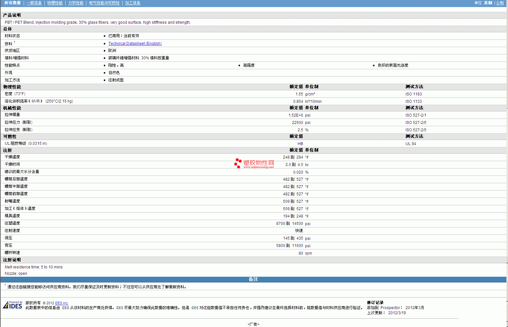Select 英制 units option

pyautogui.click(x=488, y=3)
